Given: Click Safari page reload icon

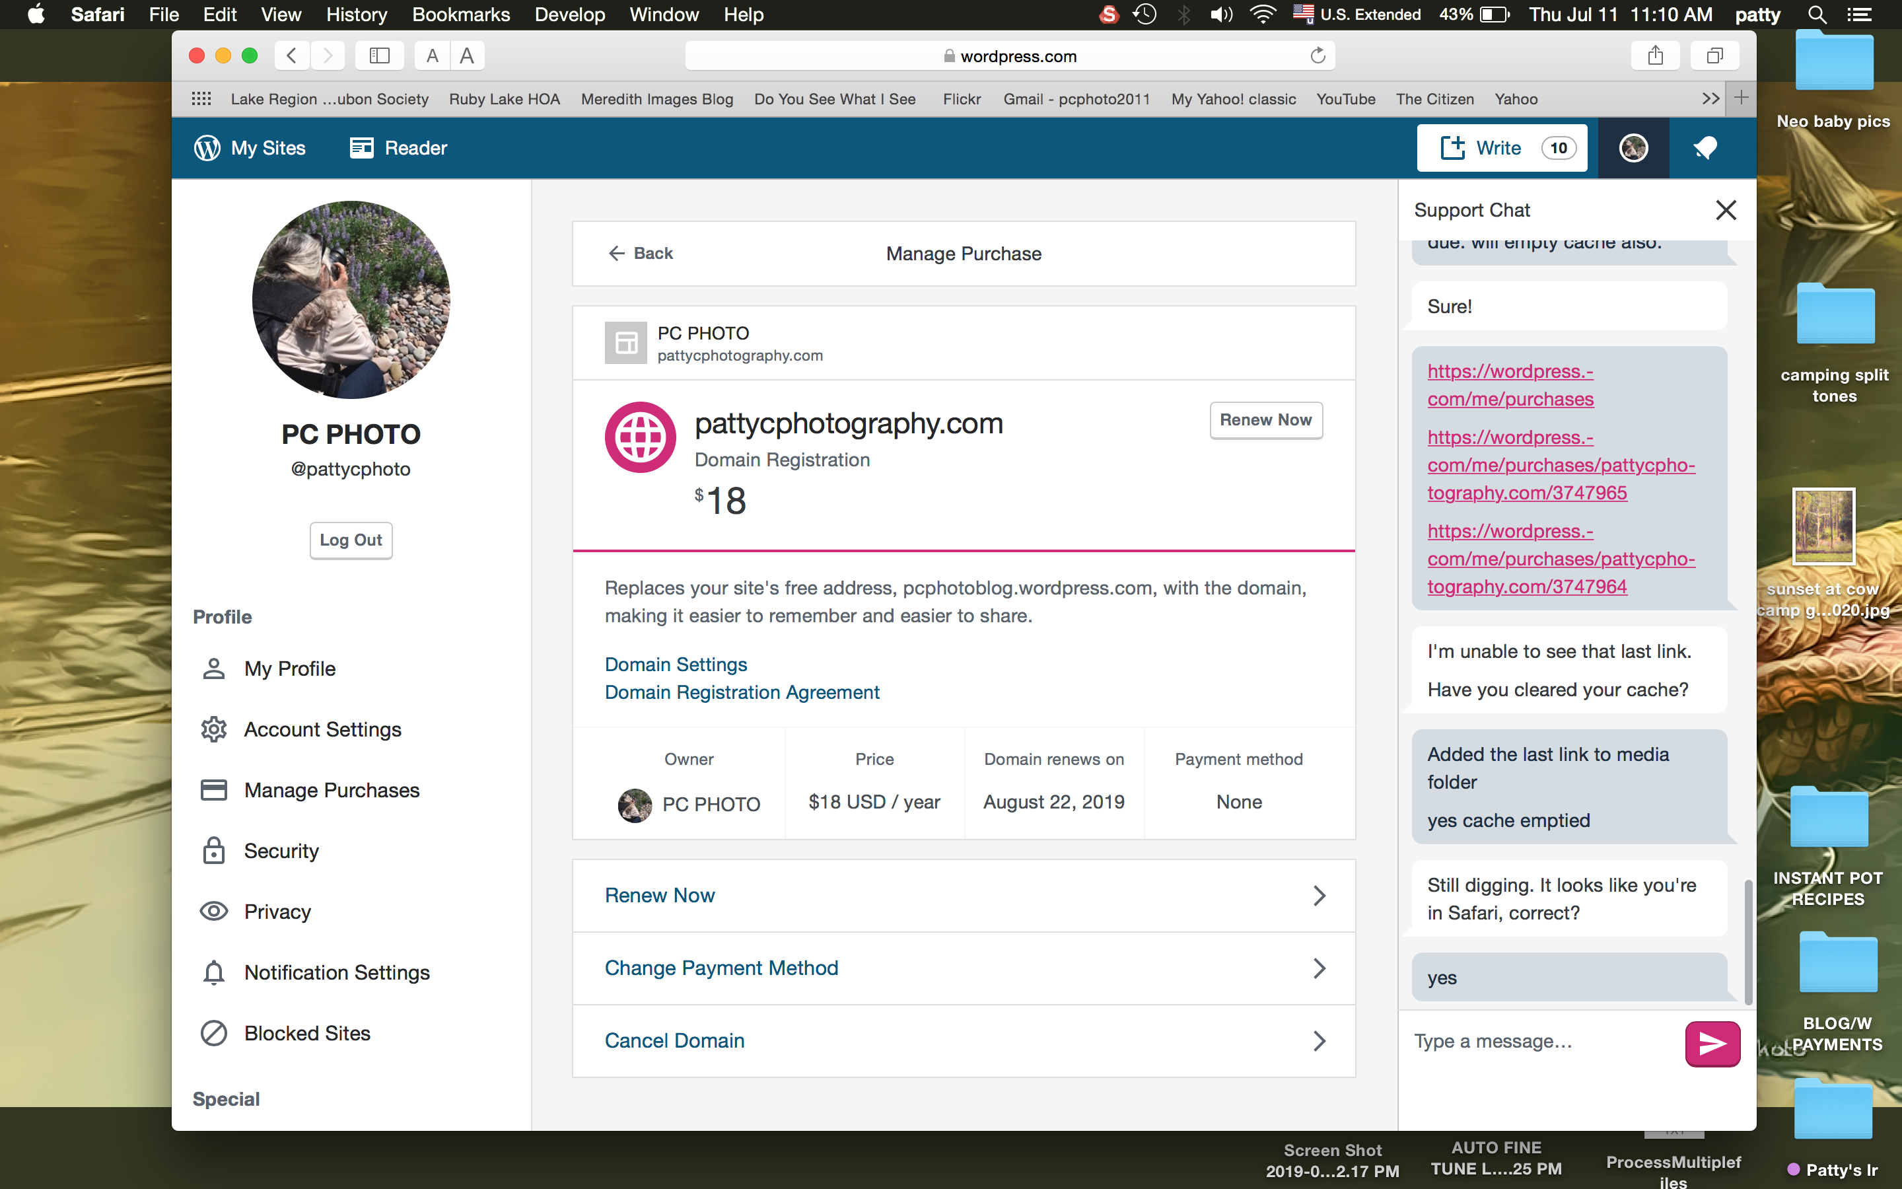Looking at the screenshot, I should coord(1318,56).
